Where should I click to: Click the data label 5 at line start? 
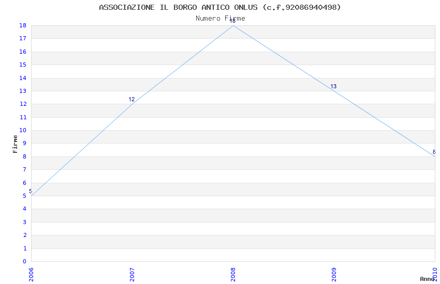click(31, 192)
